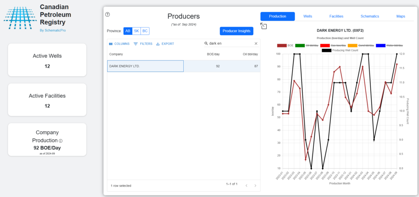Clear the search box with X icon
The height and width of the screenshot is (197, 419).
256,44
